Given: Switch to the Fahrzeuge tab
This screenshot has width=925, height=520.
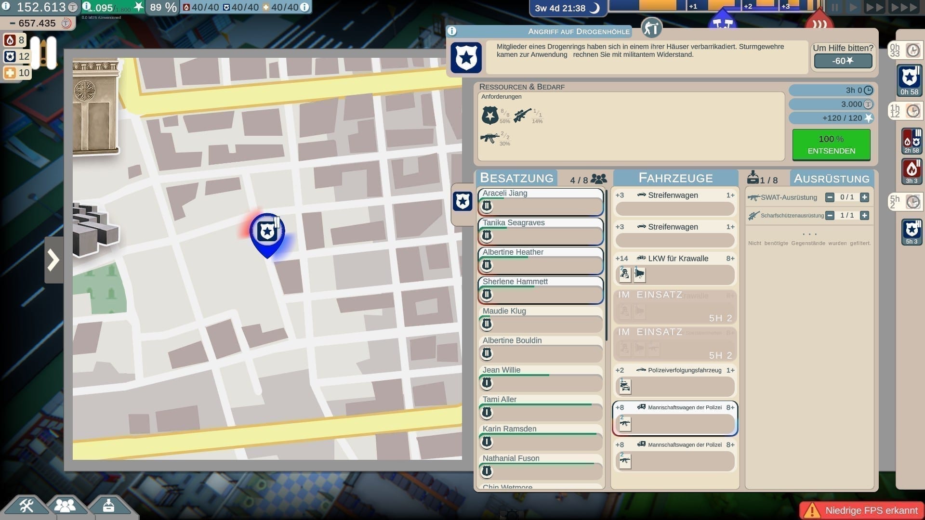Looking at the screenshot, I should click(x=675, y=178).
